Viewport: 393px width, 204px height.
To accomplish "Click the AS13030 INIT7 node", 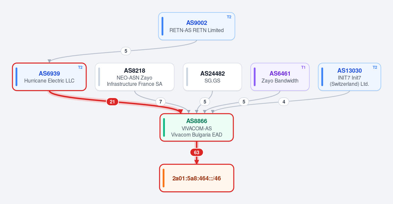I will pos(349,77).
